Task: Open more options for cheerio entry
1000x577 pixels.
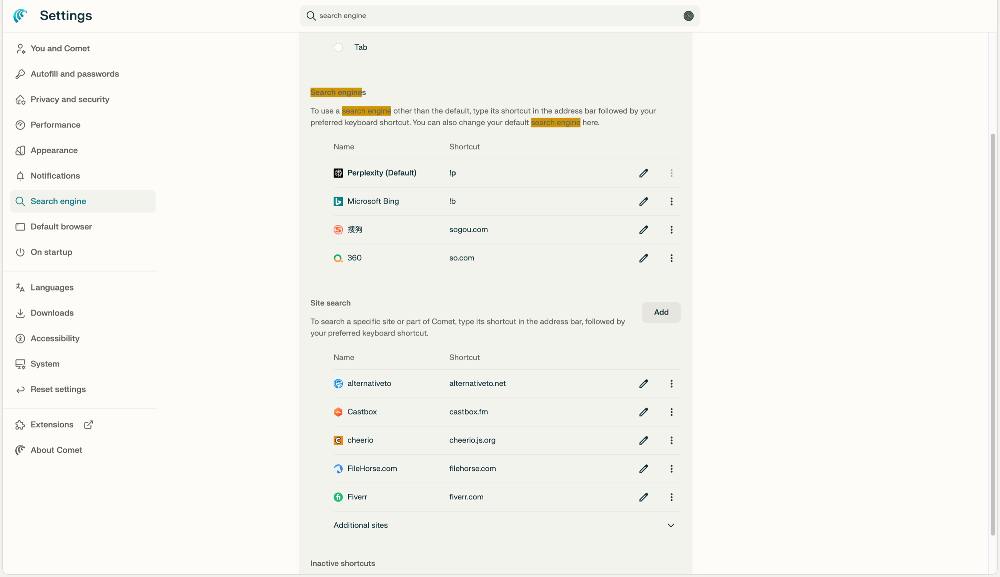Action: pos(671,440)
